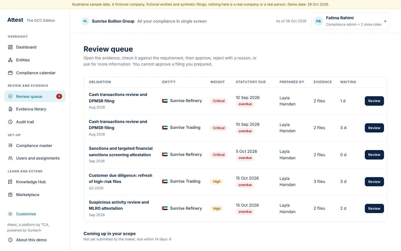Review the Customer due diligence filing
Image resolution: width=401 pixels, height=251 pixels.
(x=374, y=182)
